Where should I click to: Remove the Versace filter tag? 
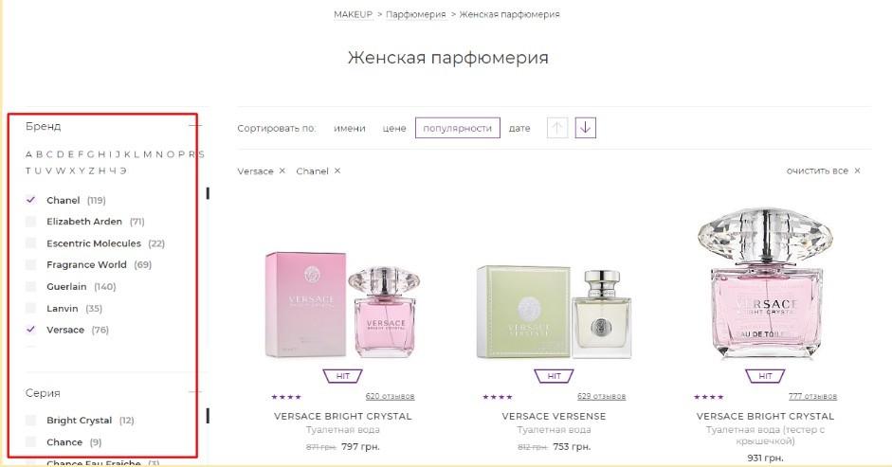[282, 171]
